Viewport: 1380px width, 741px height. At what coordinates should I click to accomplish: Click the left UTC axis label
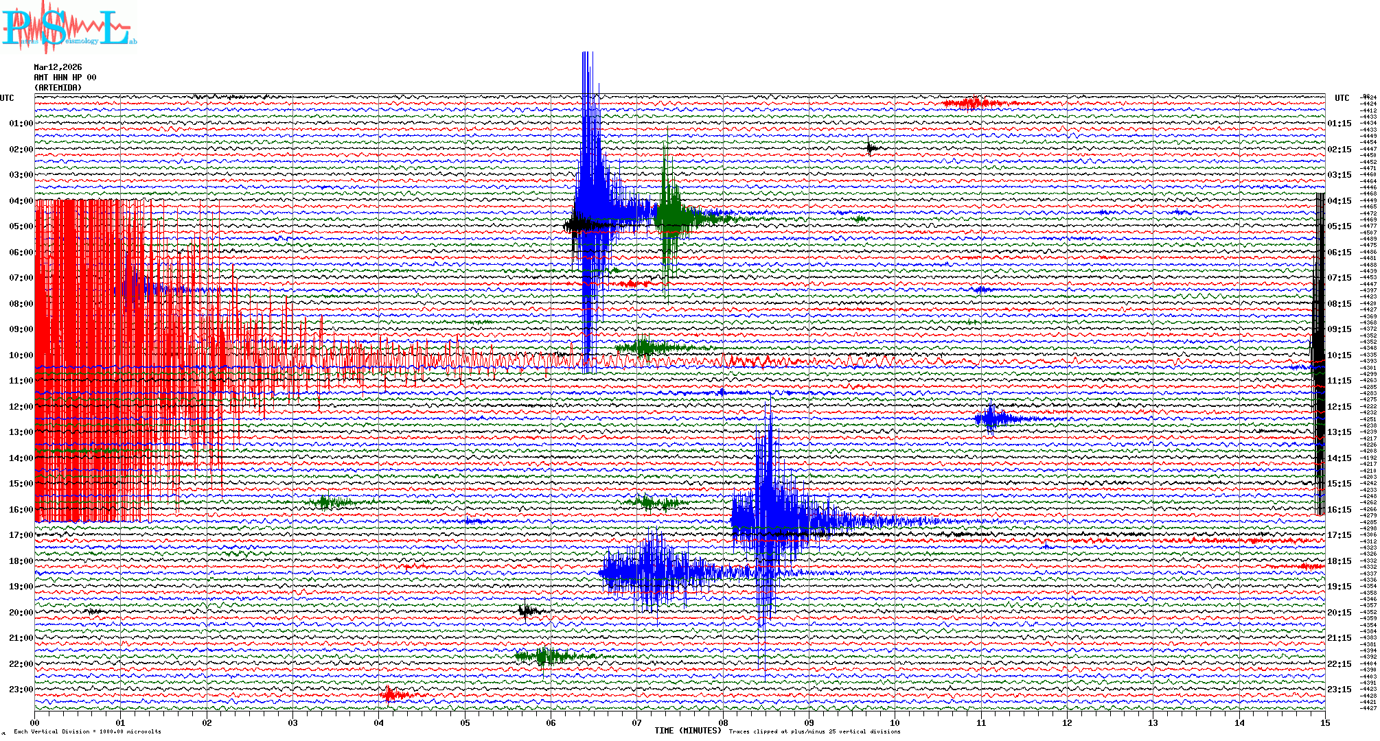pyautogui.click(x=7, y=98)
